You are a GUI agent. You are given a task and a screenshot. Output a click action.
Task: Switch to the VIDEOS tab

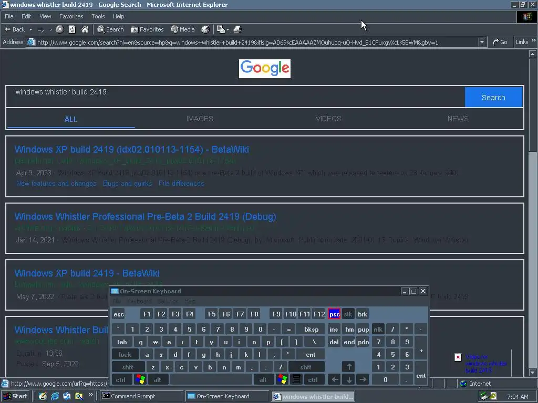click(328, 119)
